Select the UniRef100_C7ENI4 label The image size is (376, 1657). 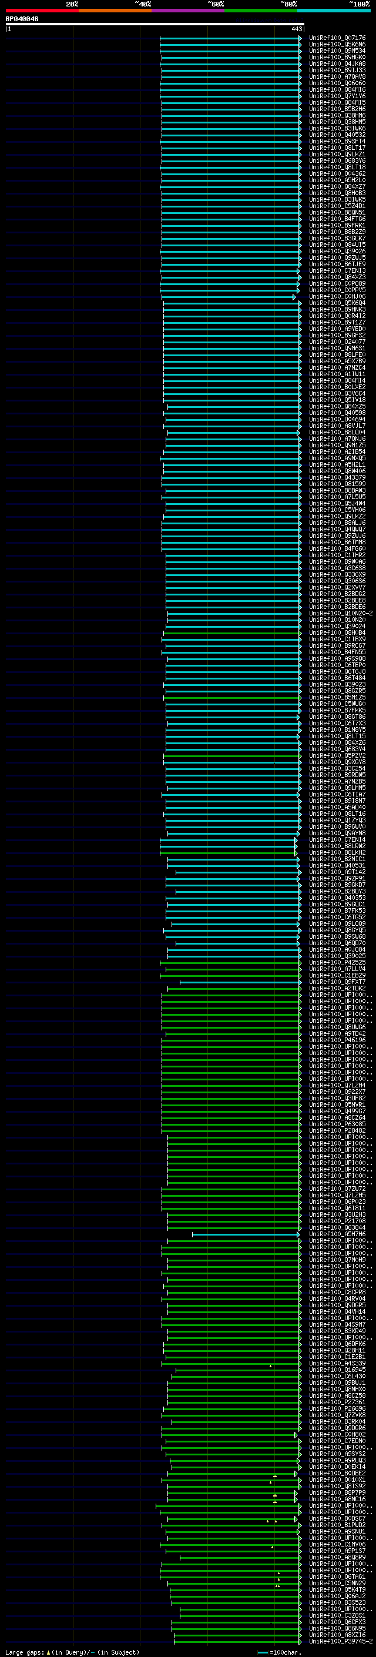[337, 839]
